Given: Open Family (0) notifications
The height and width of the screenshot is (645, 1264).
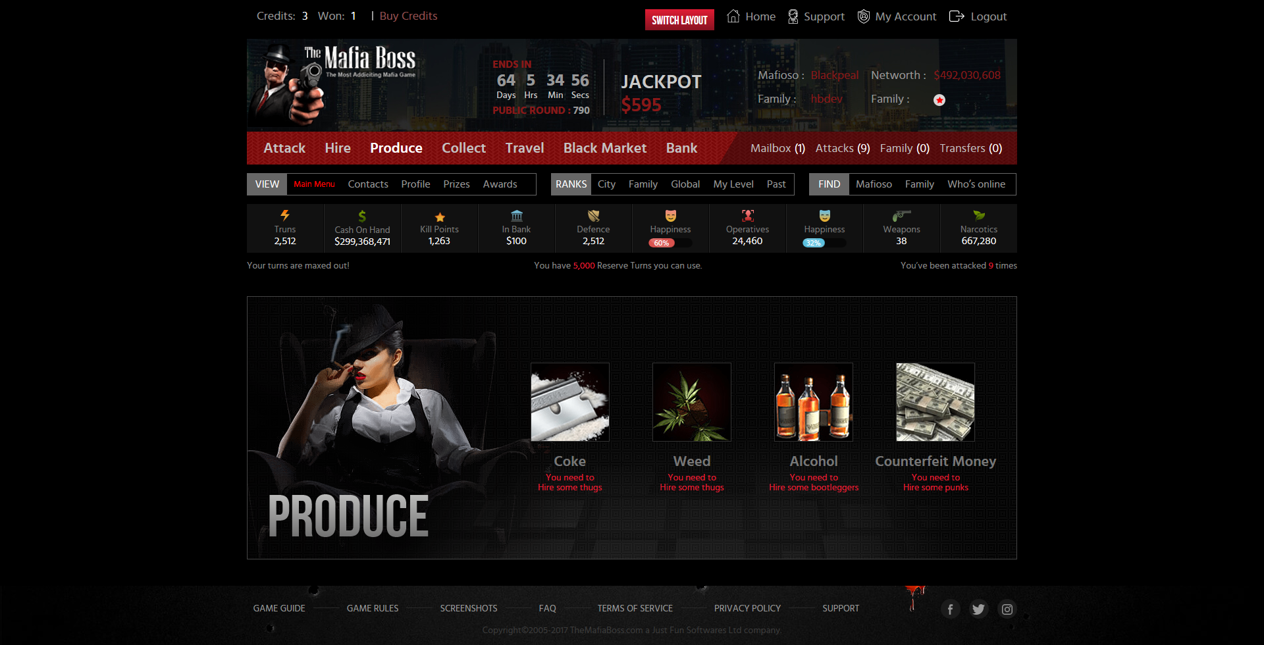Looking at the screenshot, I should (x=905, y=148).
